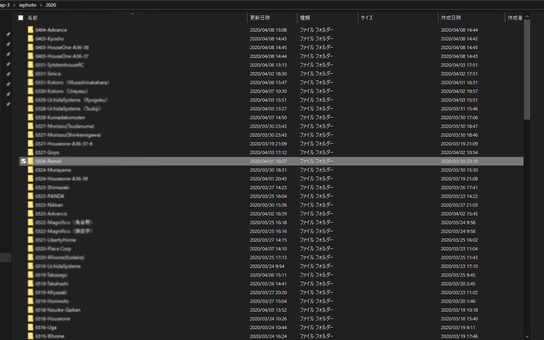Screen dimensions: 544x340
Task: Select folder icon beside 0403-HouseOne-A36-37
Action: 31,56
